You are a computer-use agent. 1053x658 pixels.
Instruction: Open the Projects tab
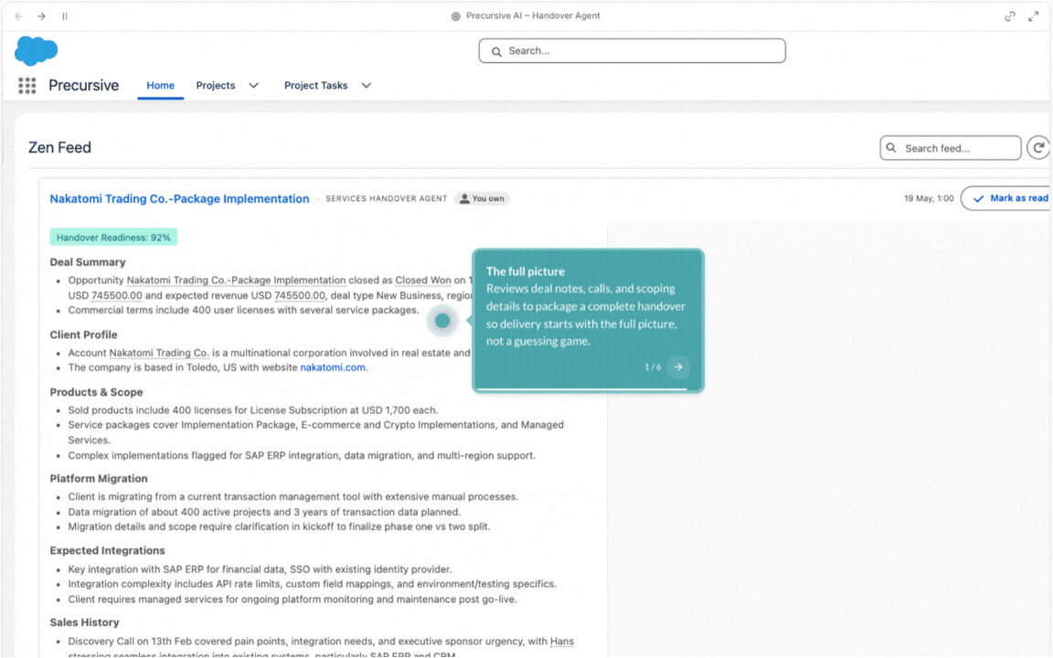click(x=216, y=85)
